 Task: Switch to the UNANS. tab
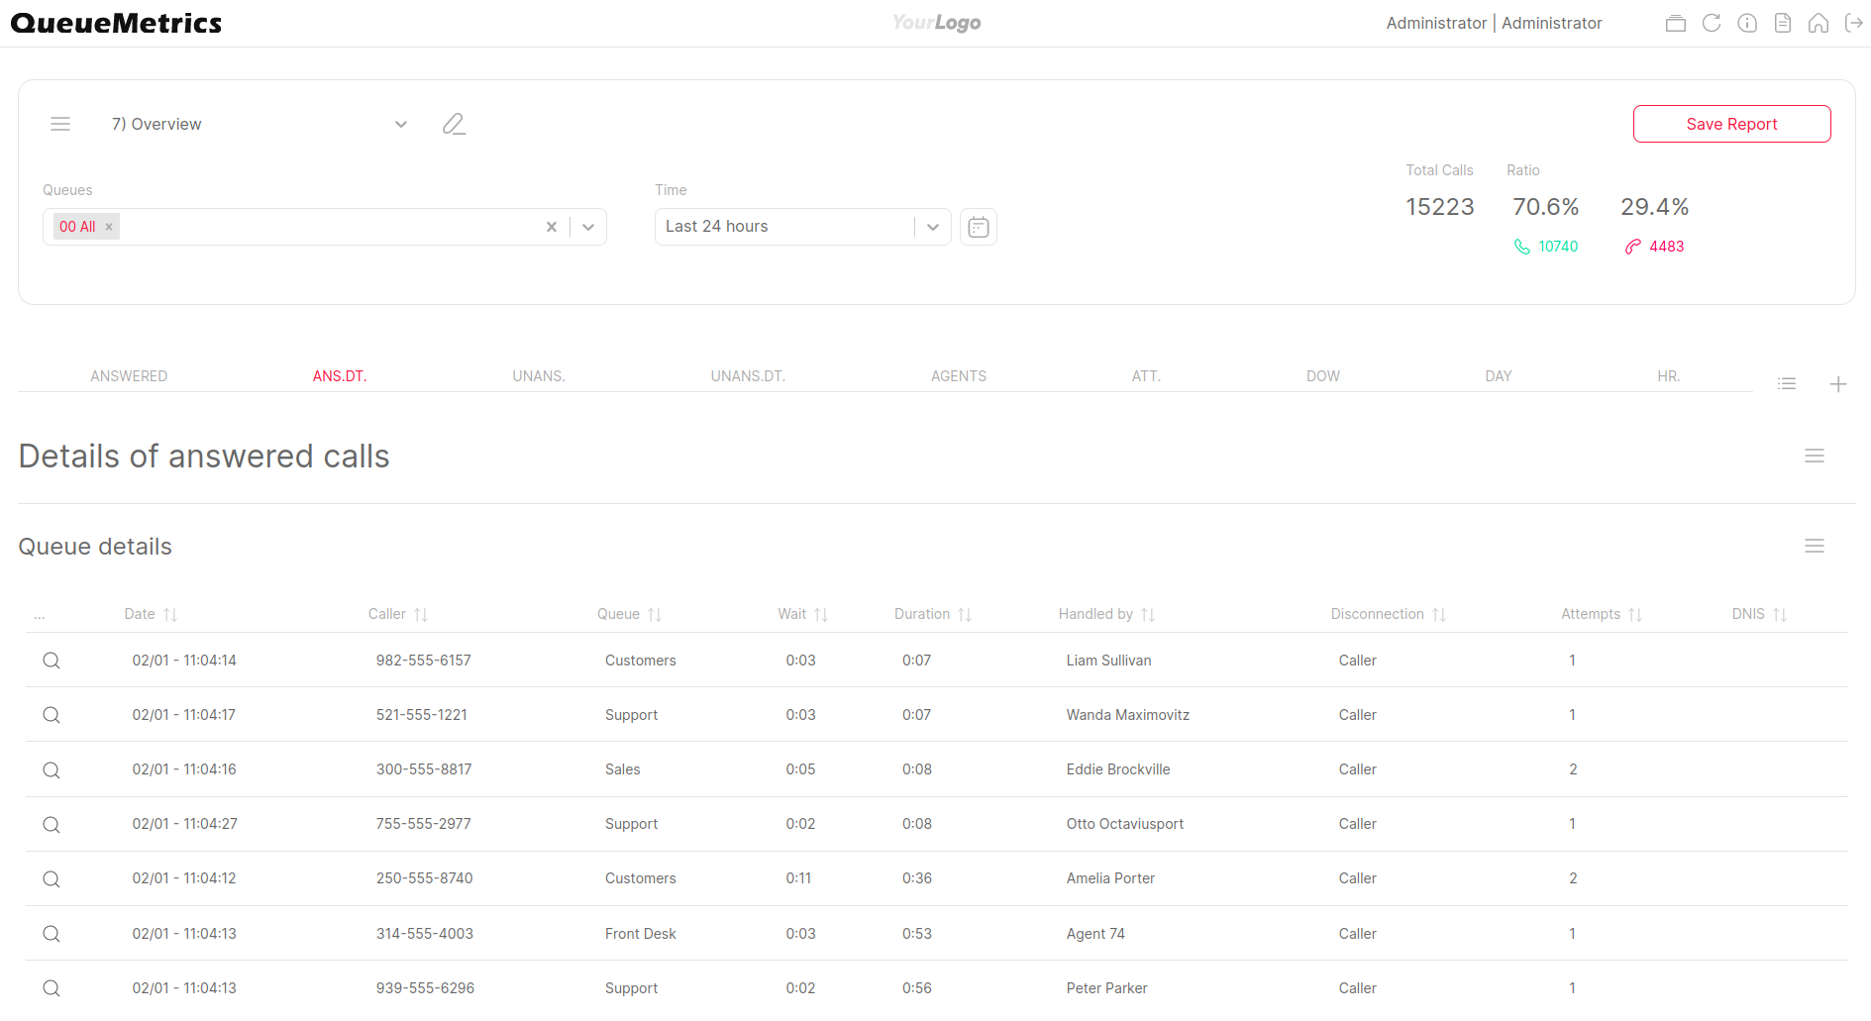[539, 376]
